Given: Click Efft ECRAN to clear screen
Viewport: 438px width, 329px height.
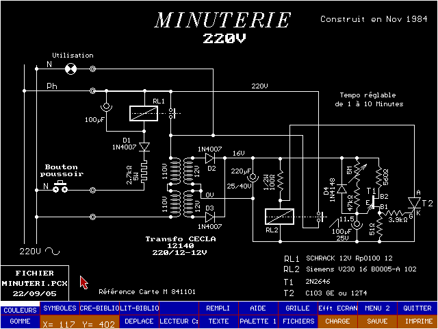Looking at the screenshot, I should click(x=337, y=308).
